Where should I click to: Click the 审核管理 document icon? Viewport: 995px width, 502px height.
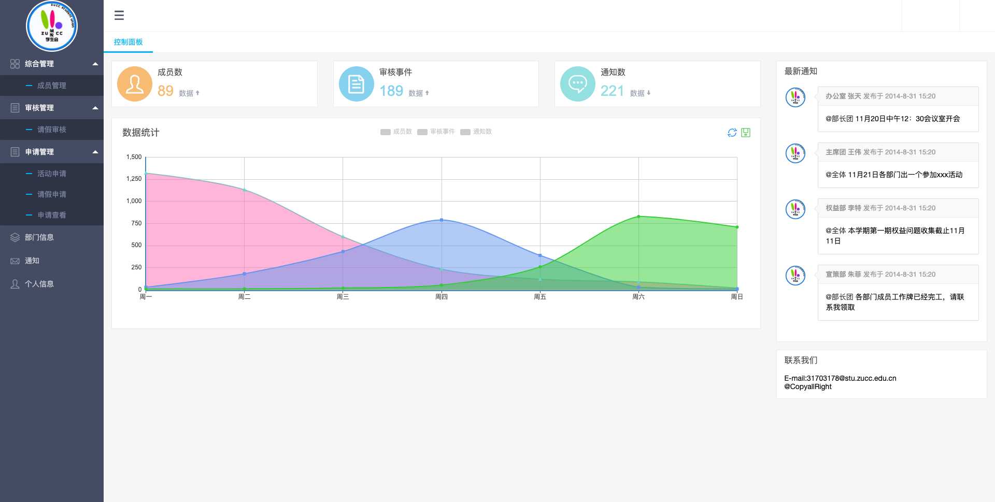tap(15, 108)
